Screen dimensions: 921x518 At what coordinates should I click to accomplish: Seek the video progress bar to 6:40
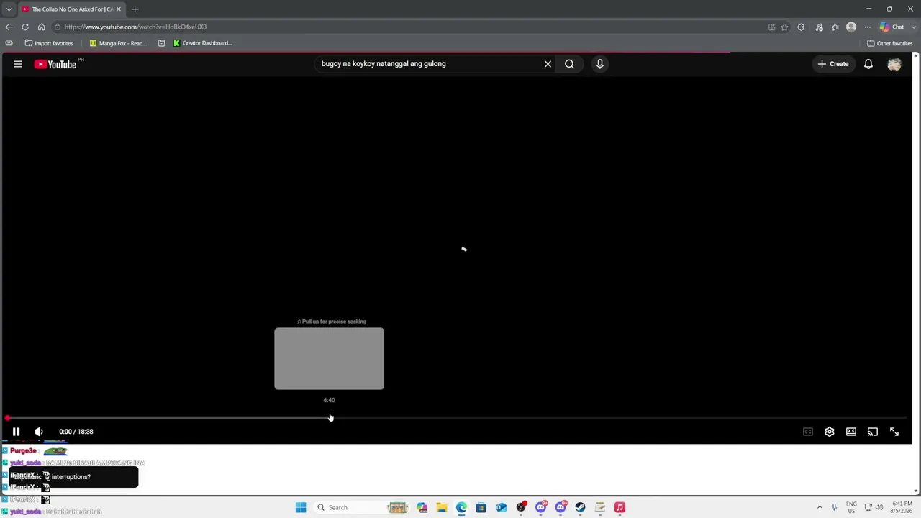coord(330,417)
